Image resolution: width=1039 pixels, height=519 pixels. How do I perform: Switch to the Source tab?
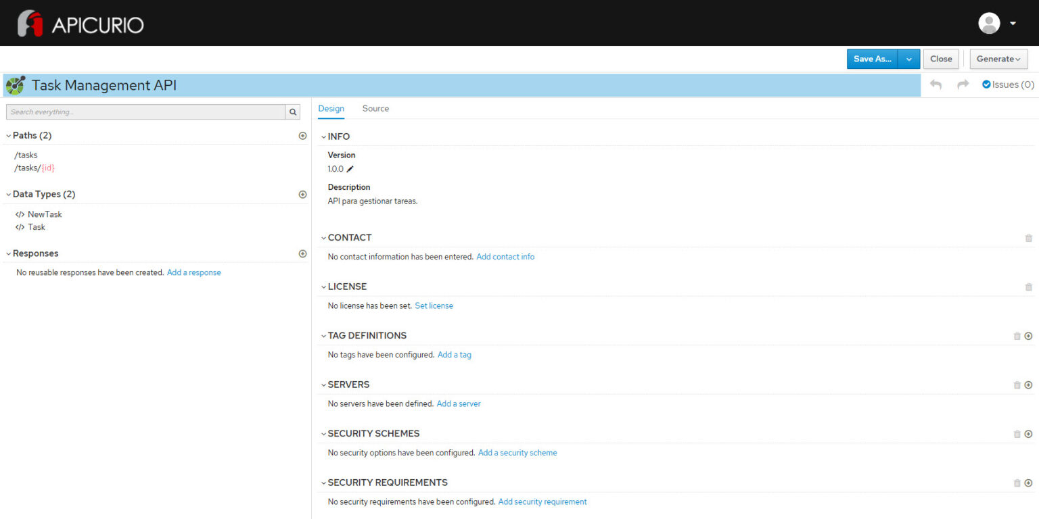point(375,108)
